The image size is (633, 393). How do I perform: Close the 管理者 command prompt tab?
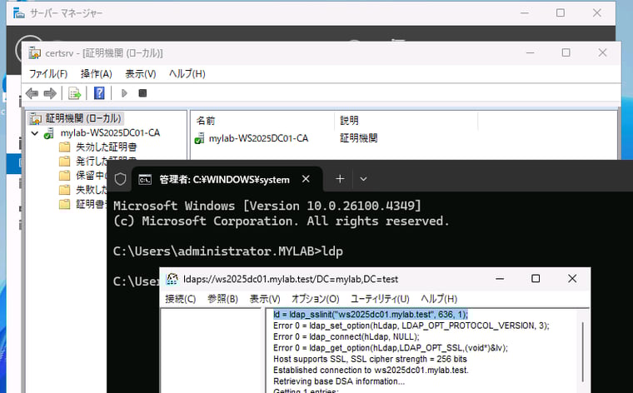pyautogui.click(x=306, y=179)
